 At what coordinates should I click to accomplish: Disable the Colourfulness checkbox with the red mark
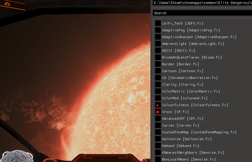pos(158,105)
